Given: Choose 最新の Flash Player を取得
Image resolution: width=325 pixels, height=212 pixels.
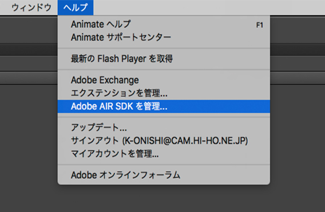Looking at the screenshot, I should [164, 59].
